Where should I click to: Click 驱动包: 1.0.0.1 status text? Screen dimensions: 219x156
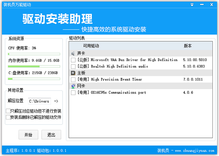click(x=52, y=151)
